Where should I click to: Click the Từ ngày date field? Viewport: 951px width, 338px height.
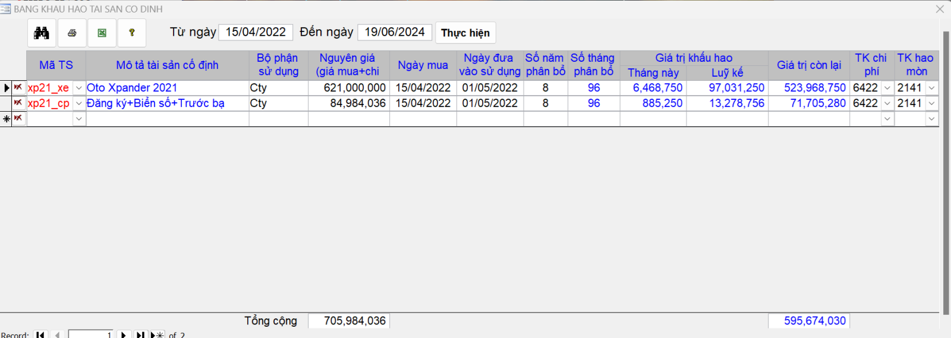click(x=256, y=32)
